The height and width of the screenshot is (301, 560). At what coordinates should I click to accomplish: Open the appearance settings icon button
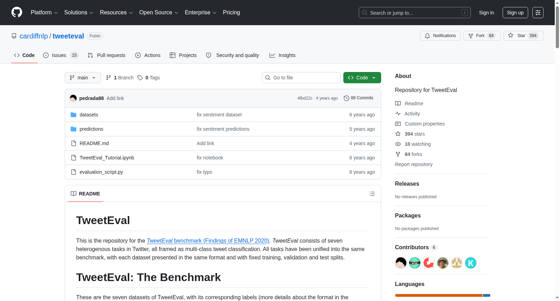tap(538, 13)
